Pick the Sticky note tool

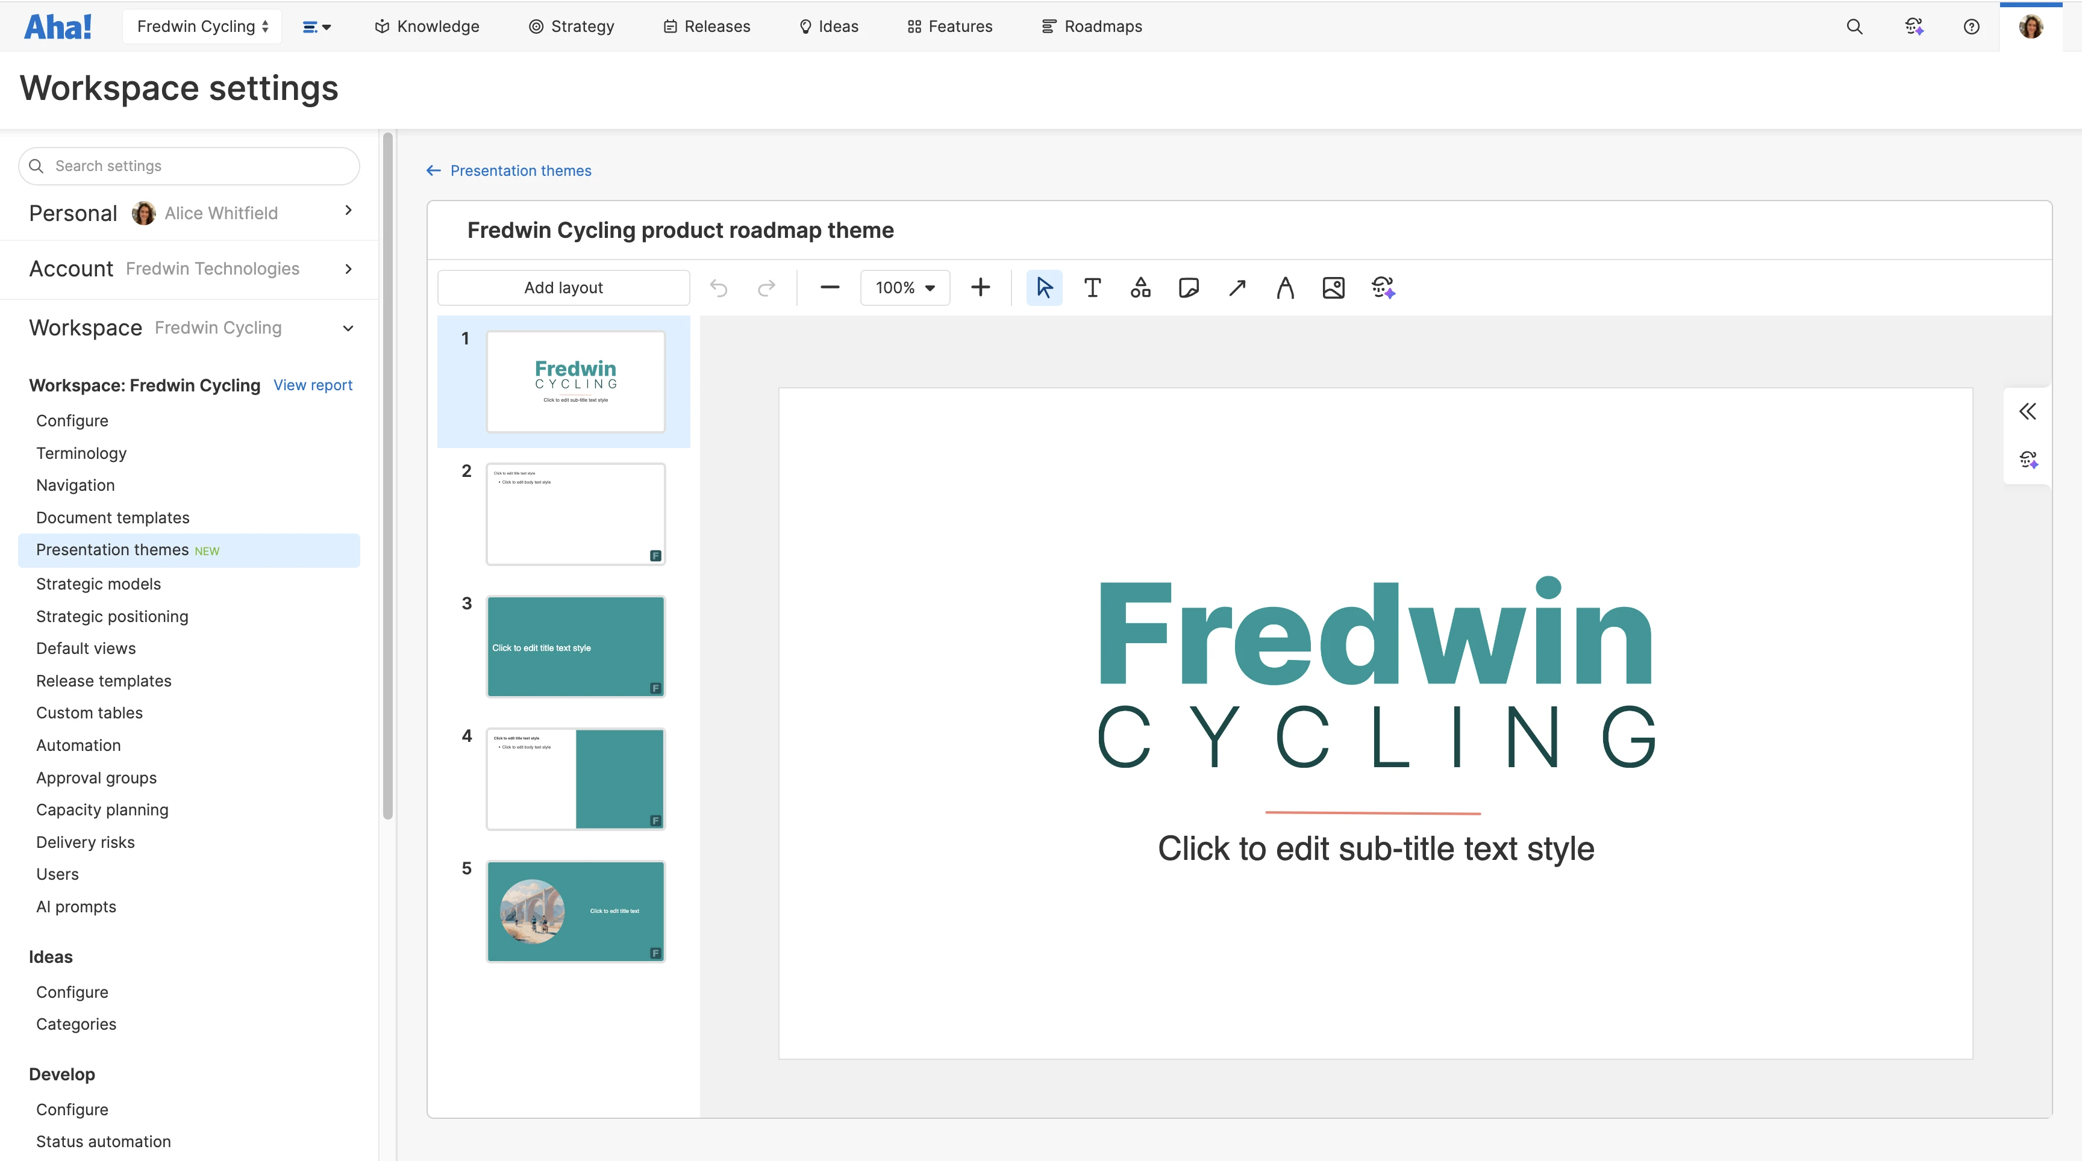[1188, 287]
